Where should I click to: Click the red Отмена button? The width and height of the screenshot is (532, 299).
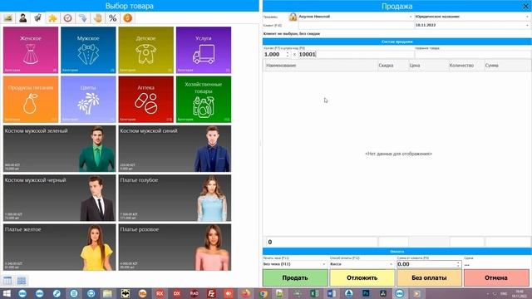(x=496, y=278)
